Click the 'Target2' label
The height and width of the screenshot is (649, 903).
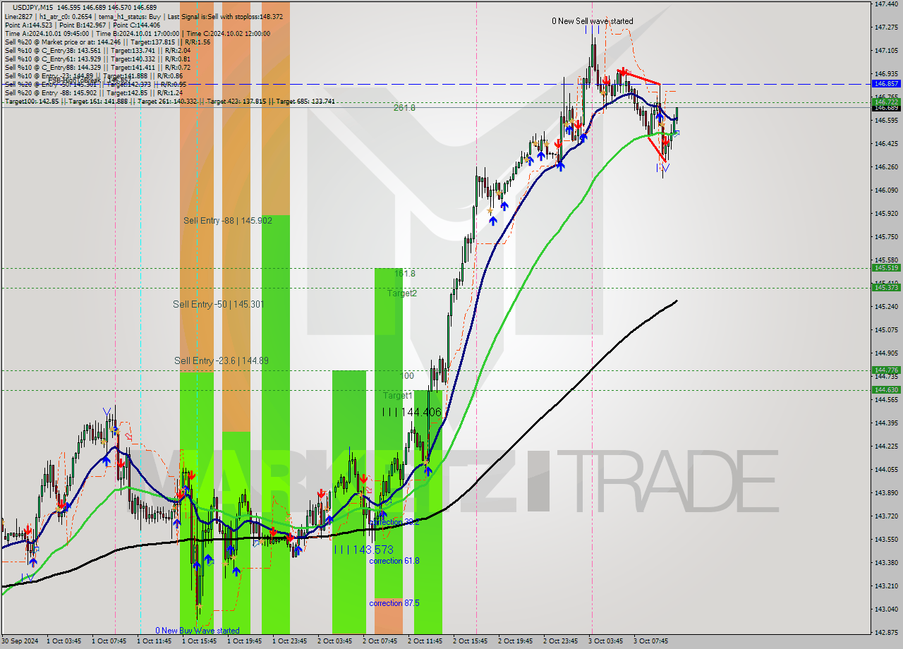coord(402,293)
